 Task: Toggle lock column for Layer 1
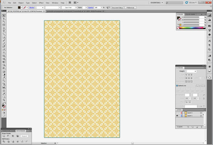(179, 116)
